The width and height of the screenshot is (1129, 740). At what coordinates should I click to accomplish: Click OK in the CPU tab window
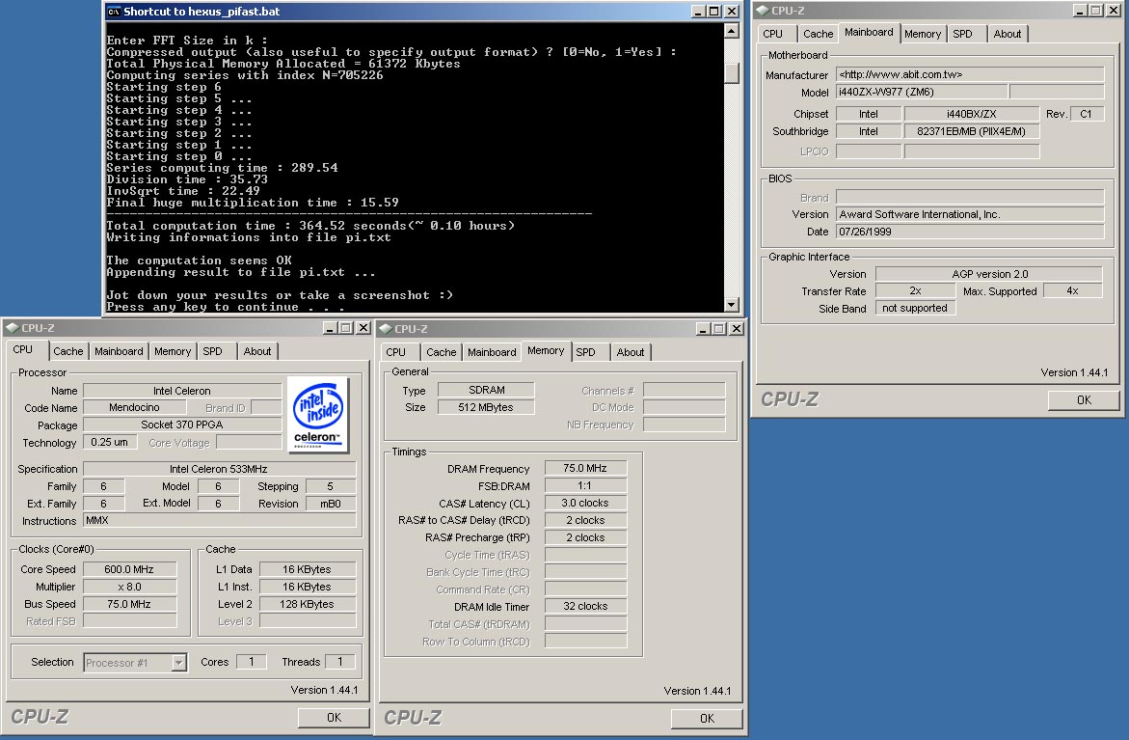click(335, 717)
